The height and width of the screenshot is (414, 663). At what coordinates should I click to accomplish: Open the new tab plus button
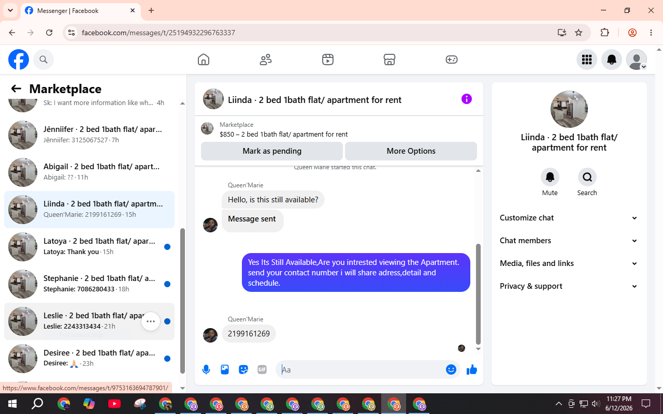(151, 10)
